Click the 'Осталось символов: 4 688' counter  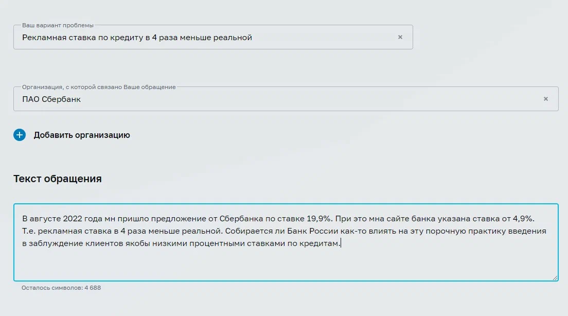61,288
